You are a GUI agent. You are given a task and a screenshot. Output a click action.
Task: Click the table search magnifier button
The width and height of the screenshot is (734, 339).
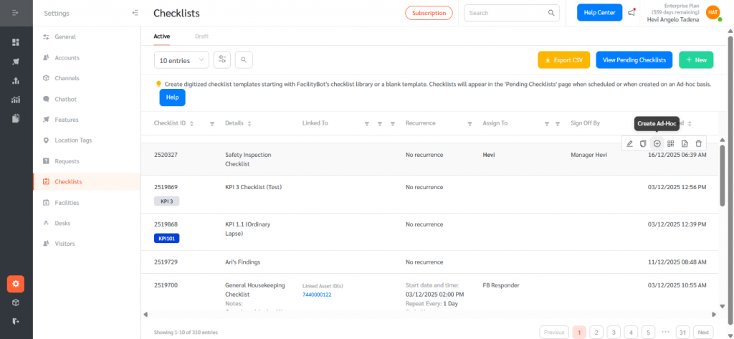tap(244, 60)
